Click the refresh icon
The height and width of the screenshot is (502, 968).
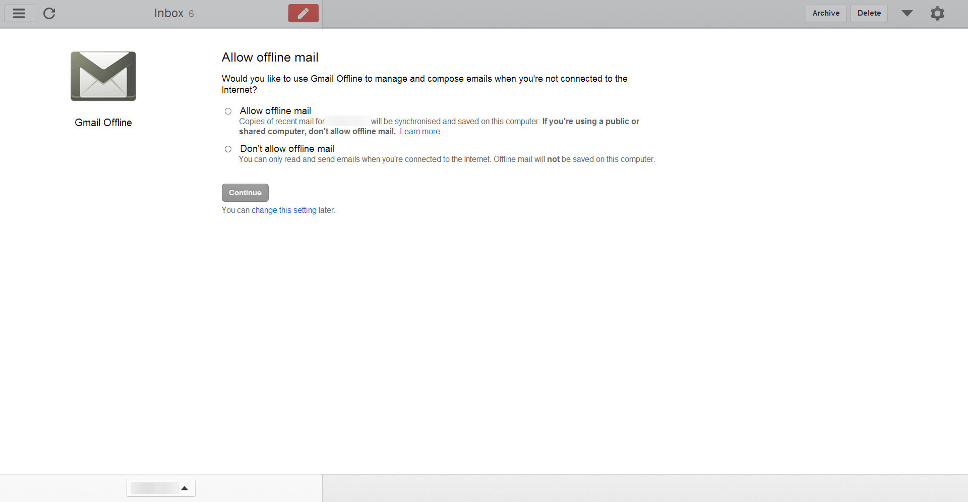[x=49, y=13]
